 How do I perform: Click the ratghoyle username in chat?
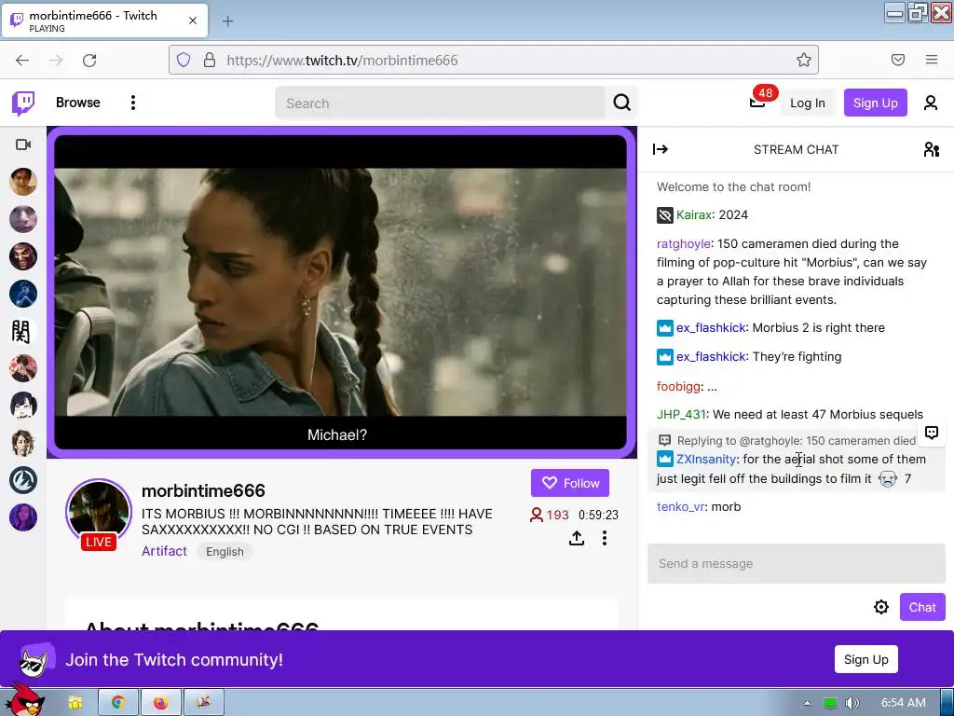point(683,243)
